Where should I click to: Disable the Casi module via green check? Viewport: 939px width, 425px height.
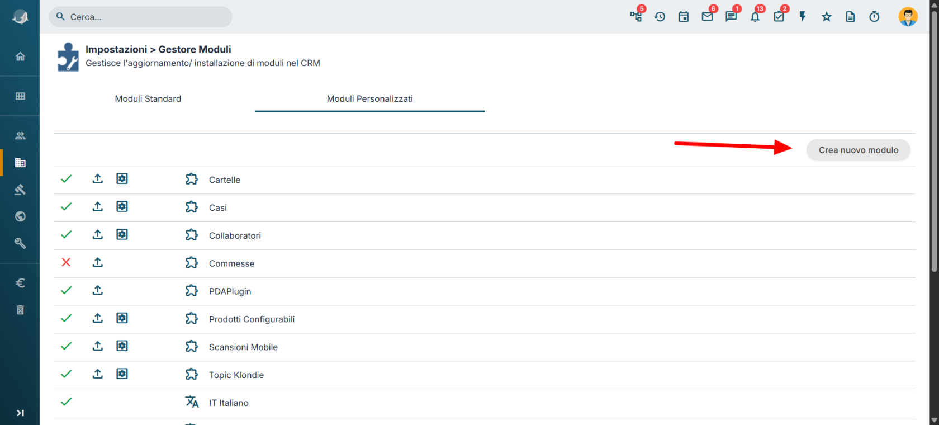66,207
